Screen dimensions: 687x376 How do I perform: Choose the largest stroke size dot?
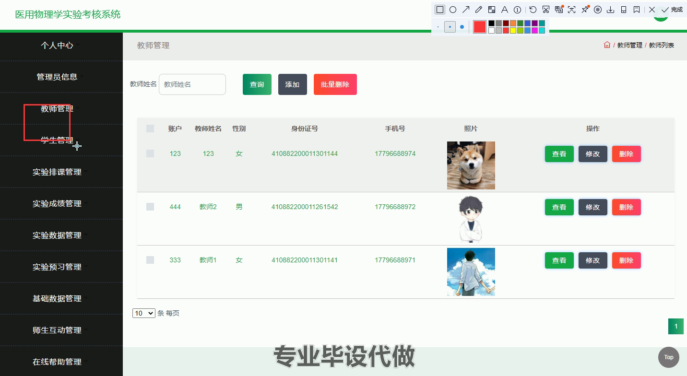pos(462,27)
